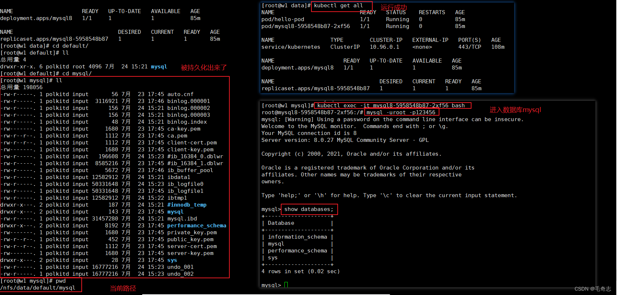Click the pwd command text
Viewport: 617px width, 295px height.
click(x=61, y=281)
